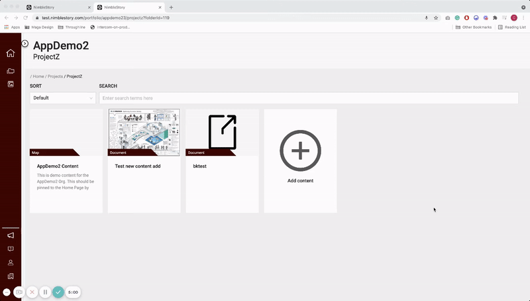The image size is (530, 301).
Task: Open a new browser tab
Action: coord(171,7)
